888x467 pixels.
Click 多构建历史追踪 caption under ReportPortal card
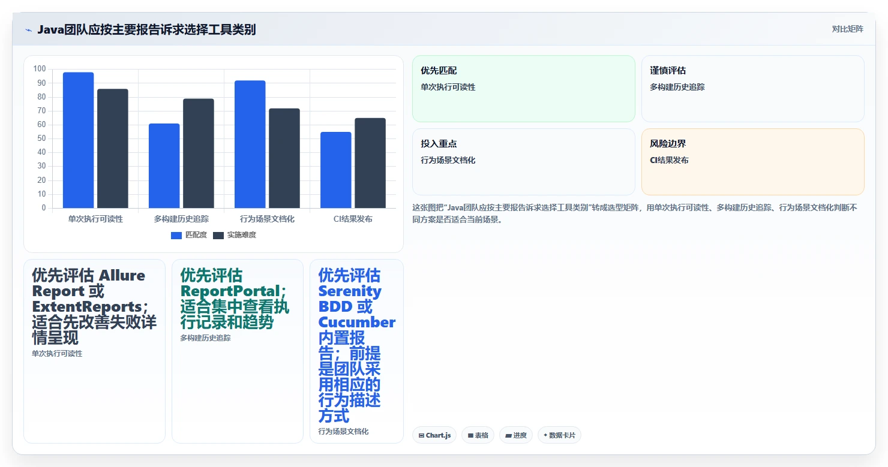(205, 338)
